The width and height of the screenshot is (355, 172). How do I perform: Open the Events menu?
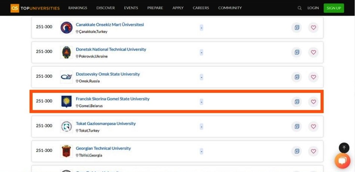(131, 8)
